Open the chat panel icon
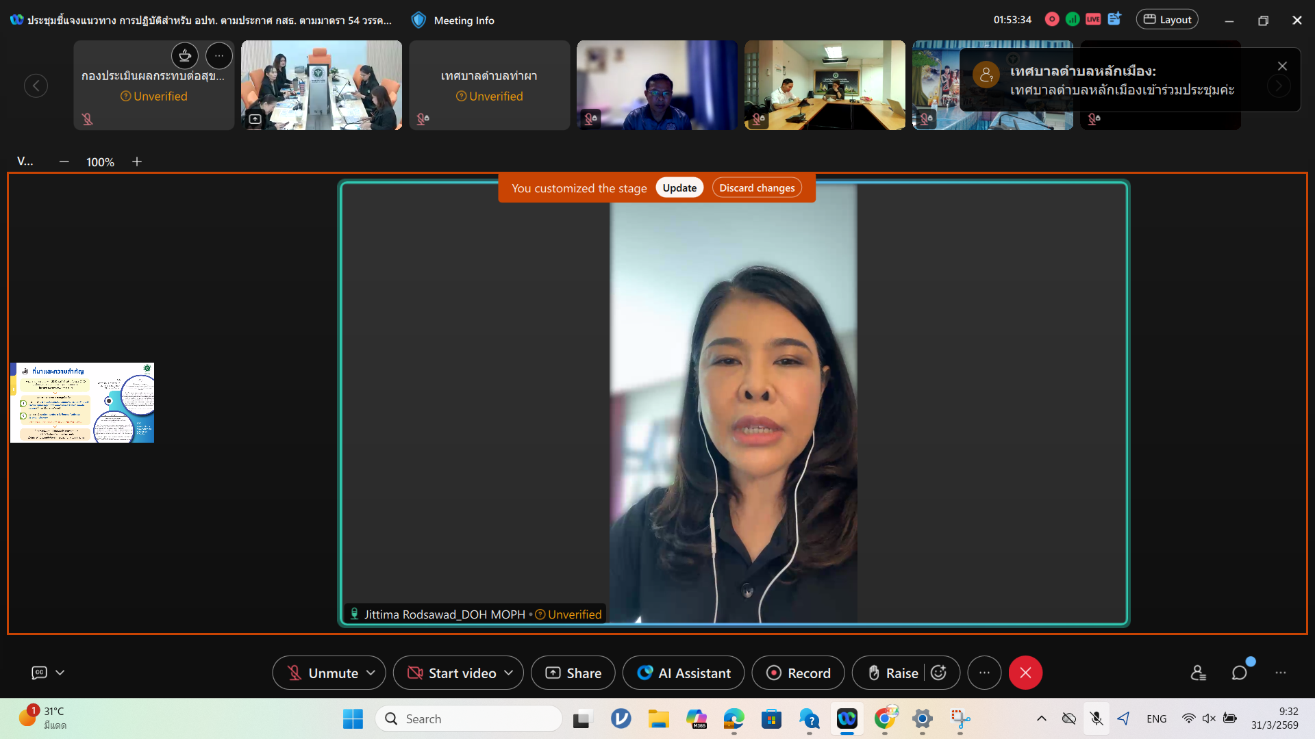 1239,673
